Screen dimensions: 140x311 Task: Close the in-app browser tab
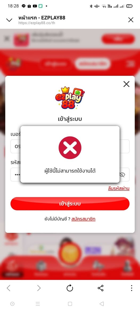tap(131, 20)
